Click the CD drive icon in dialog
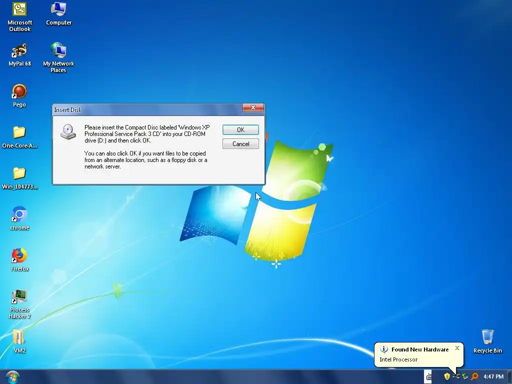This screenshot has width=512, height=384. coord(68,131)
